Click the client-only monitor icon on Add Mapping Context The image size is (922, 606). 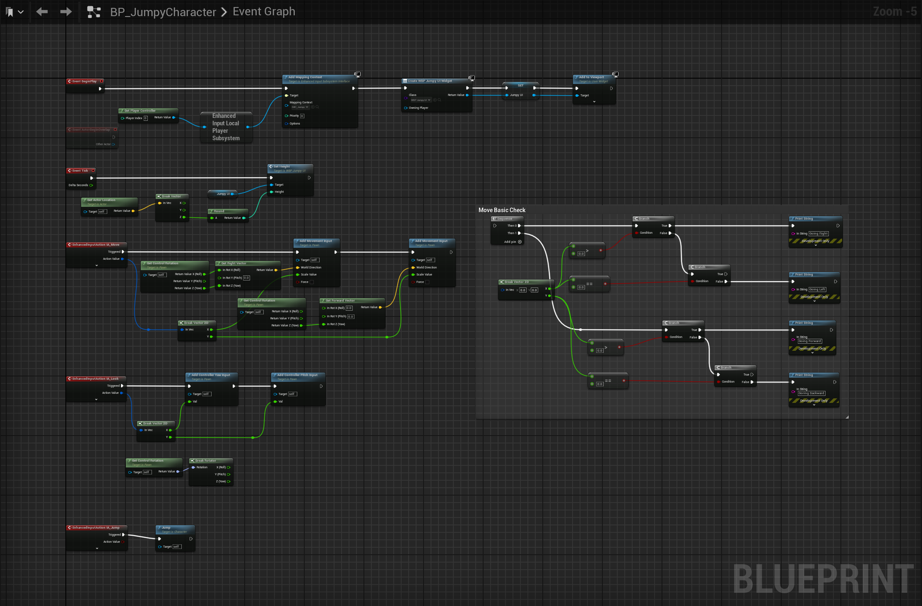358,74
